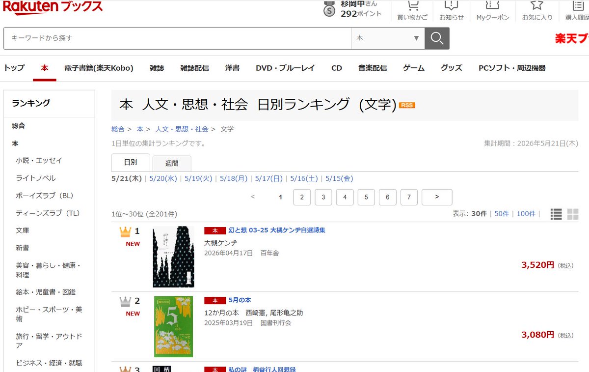
Task: Select the 雑誌配信 navigation item
Action: click(x=195, y=68)
